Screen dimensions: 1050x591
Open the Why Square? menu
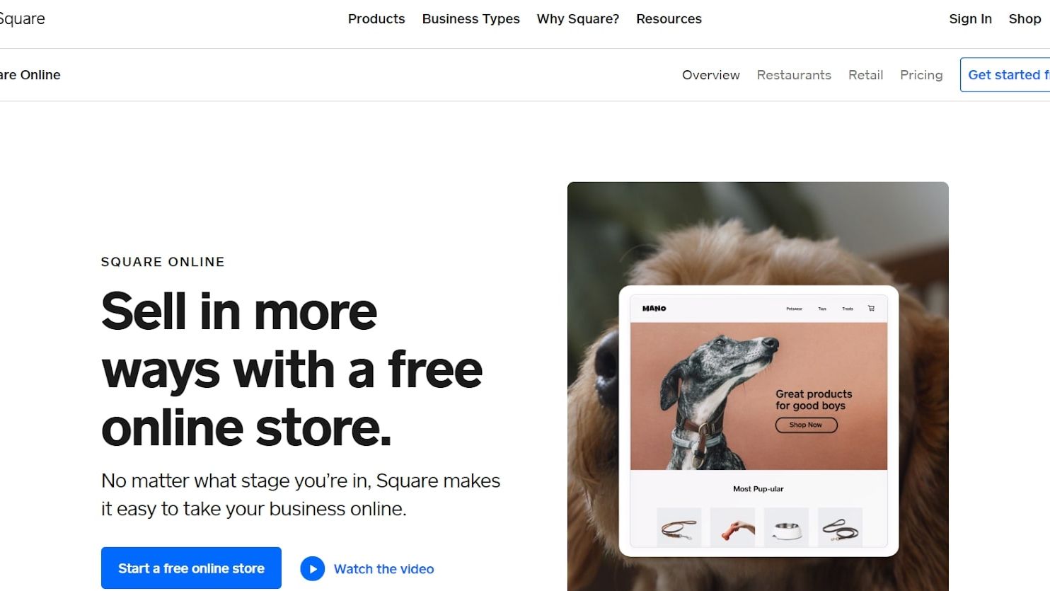click(x=578, y=19)
